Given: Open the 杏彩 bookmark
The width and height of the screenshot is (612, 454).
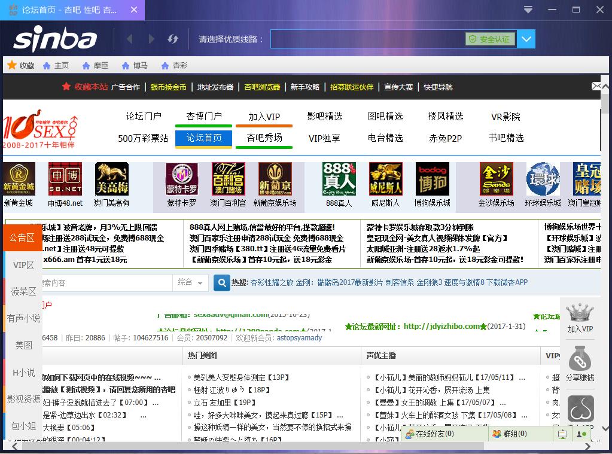Looking at the screenshot, I should [174, 66].
